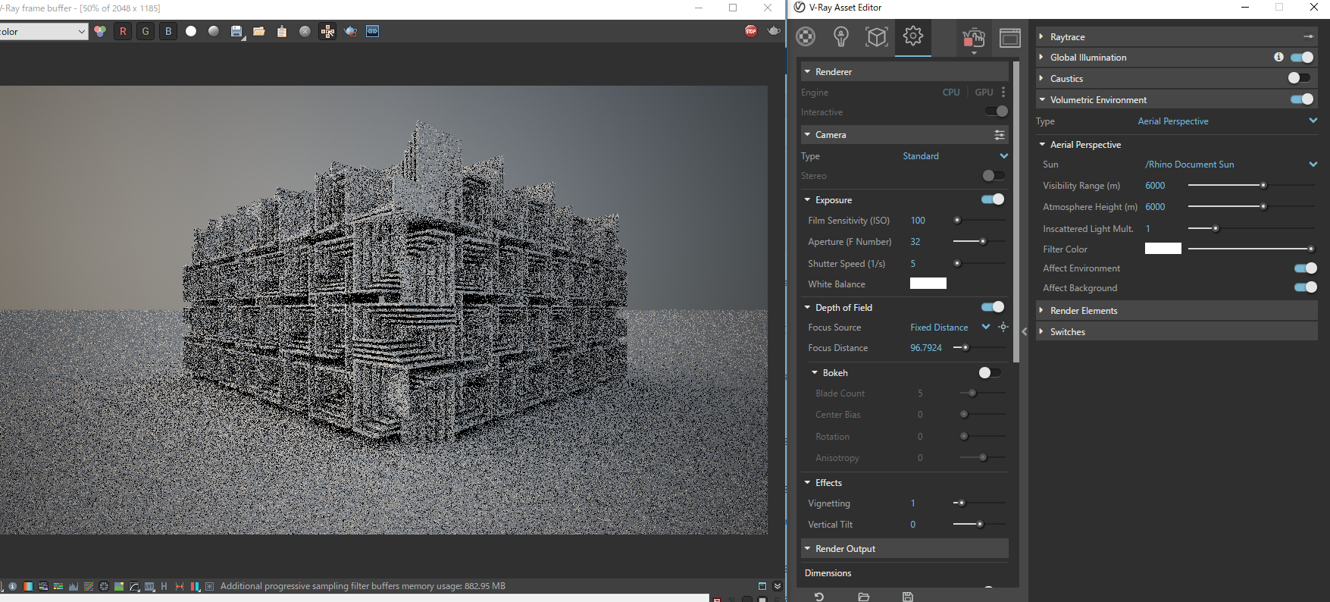Turn on the Bokeh toggle
This screenshot has width=1330, height=602.
[x=989, y=372]
